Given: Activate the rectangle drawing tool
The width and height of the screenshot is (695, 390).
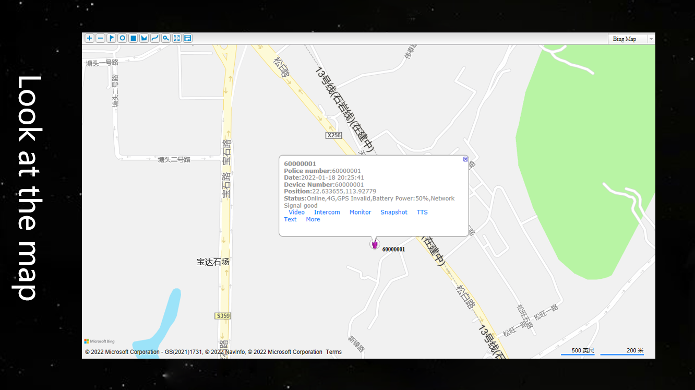Looking at the screenshot, I should click(133, 38).
